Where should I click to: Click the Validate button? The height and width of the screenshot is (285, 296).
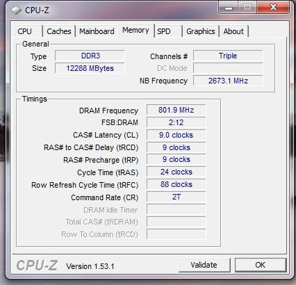pos(204,265)
